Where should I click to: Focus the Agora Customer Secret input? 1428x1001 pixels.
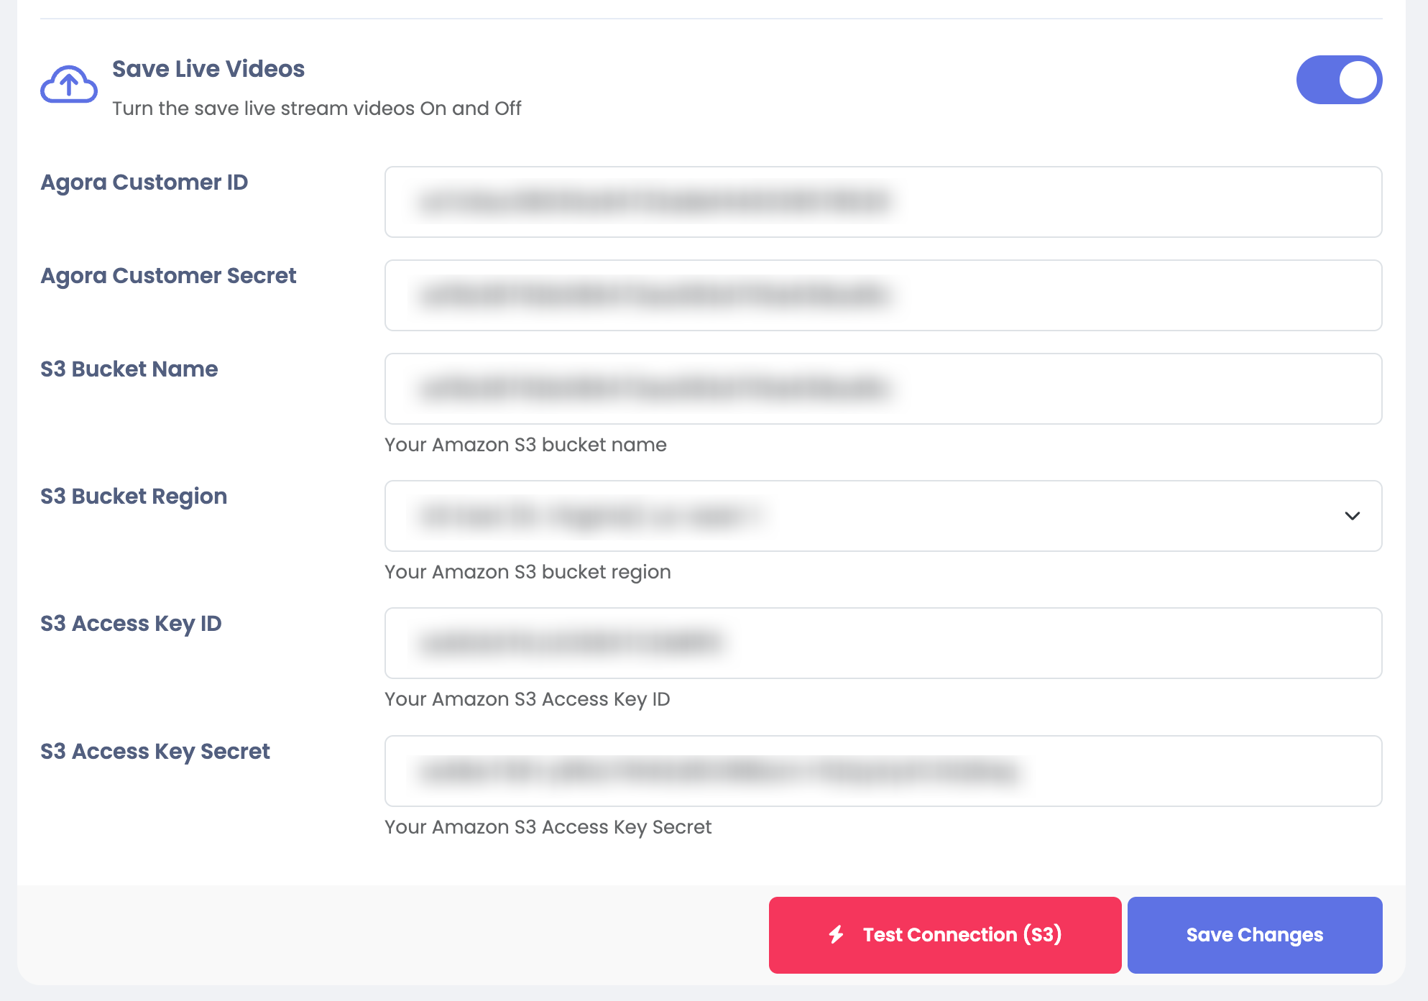pyautogui.click(x=883, y=295)
